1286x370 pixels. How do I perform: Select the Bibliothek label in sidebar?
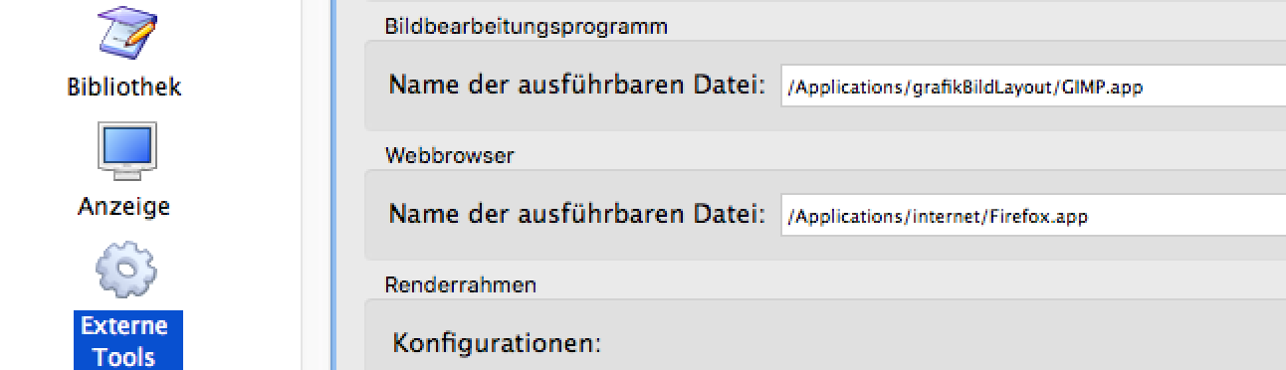(124, 87)
